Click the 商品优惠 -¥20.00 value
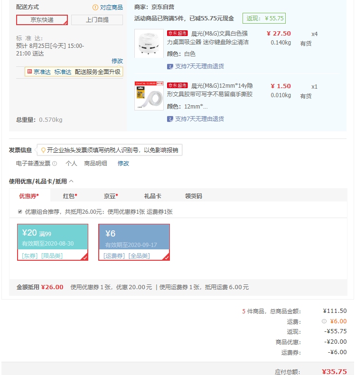Screen dimensions: 356x375 pyautogui.click(x=336, y=342)
